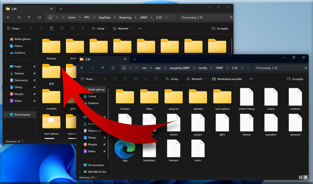Expand OneDrive in rear window sidebar

[x=6, y=53]
